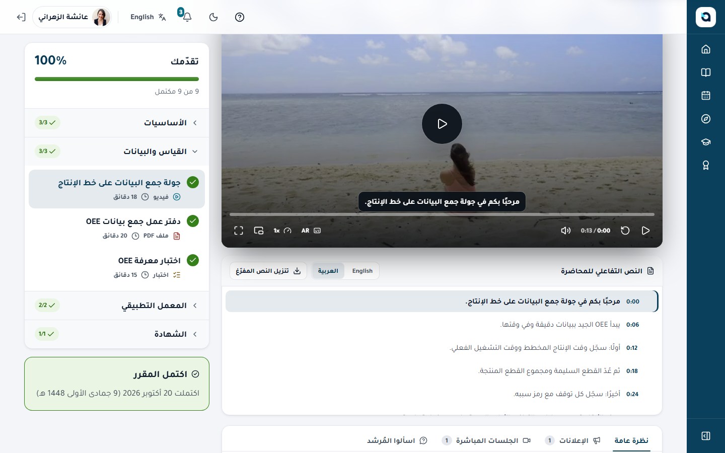Collapse the القياس والبيانات module section

(x=117, y=152)
